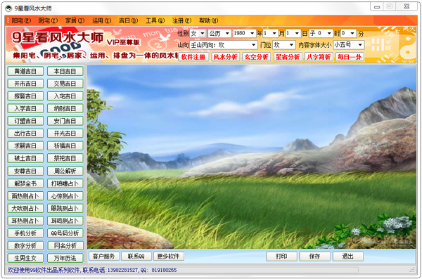Open 周公解析 in the sidebar
The height and width of the screenshot is (279, 422).
coord(65,171)
